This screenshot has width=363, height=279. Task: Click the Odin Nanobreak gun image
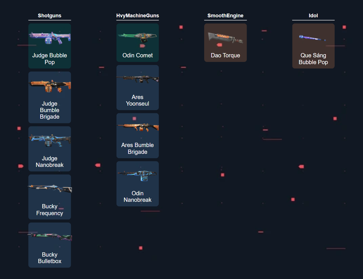coord(138,175)
